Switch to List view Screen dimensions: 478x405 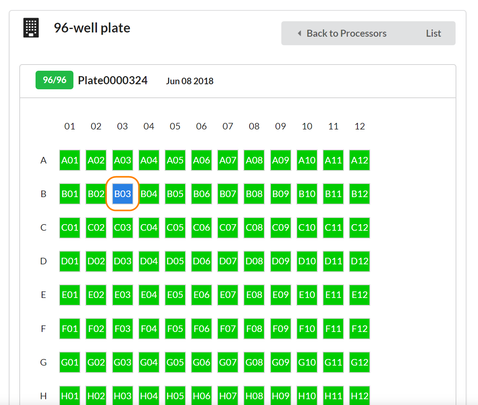pos(433,34)
